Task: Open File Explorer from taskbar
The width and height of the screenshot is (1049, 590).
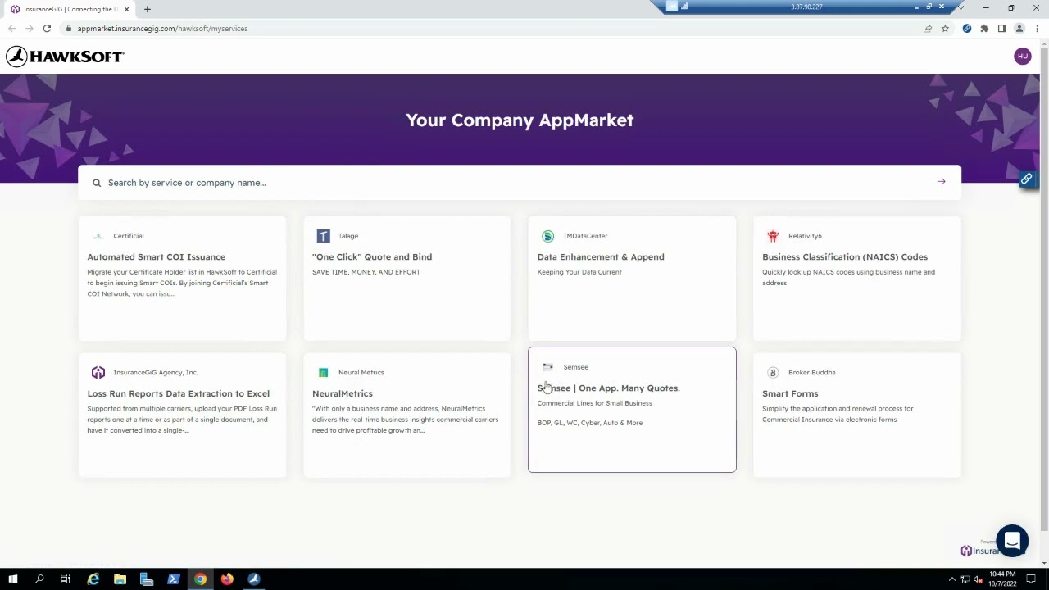Action: click(120, 579)
